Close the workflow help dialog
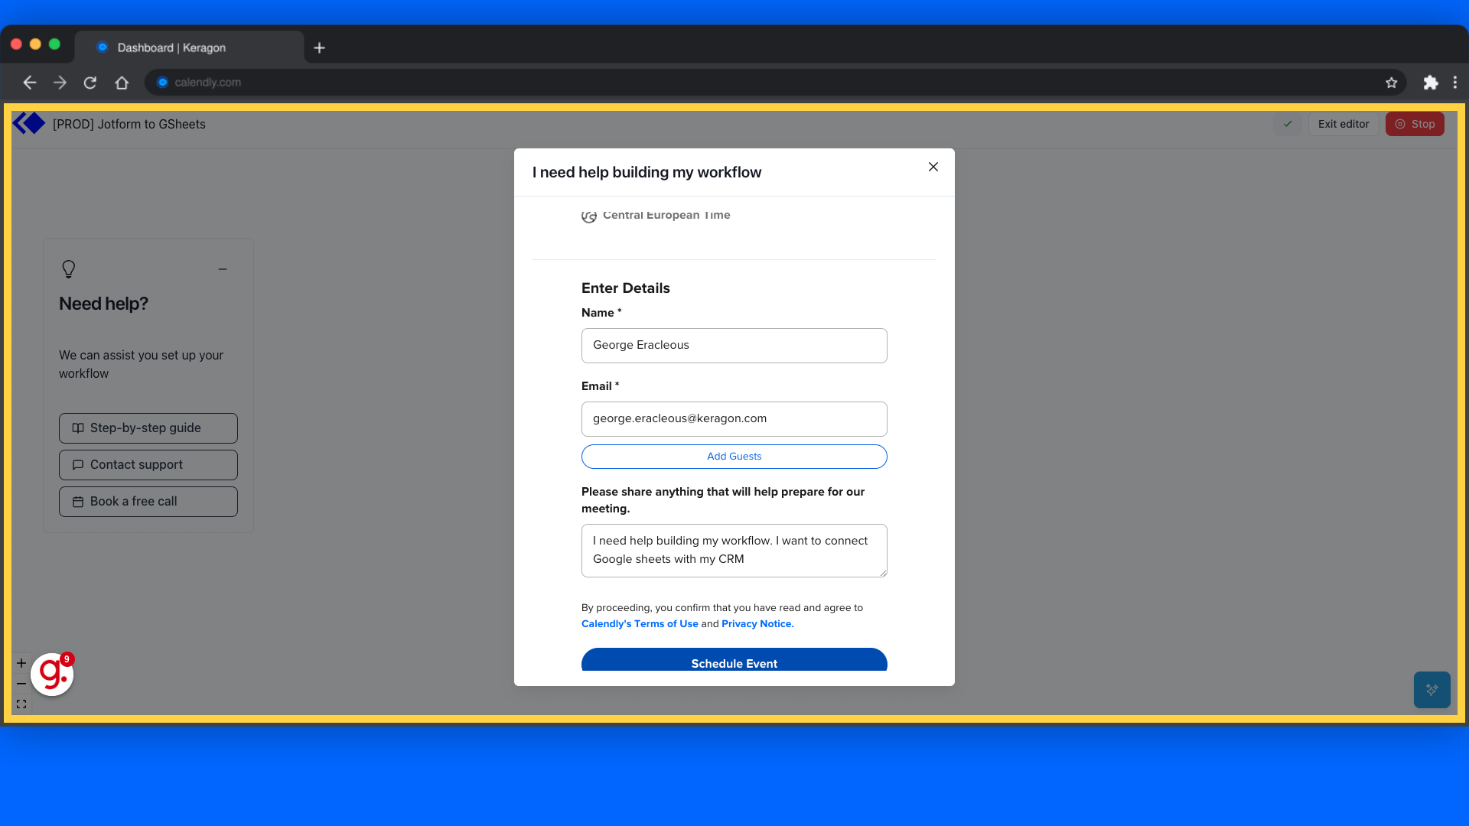The width and height of the screenshot is (1469, 826). 933,167
